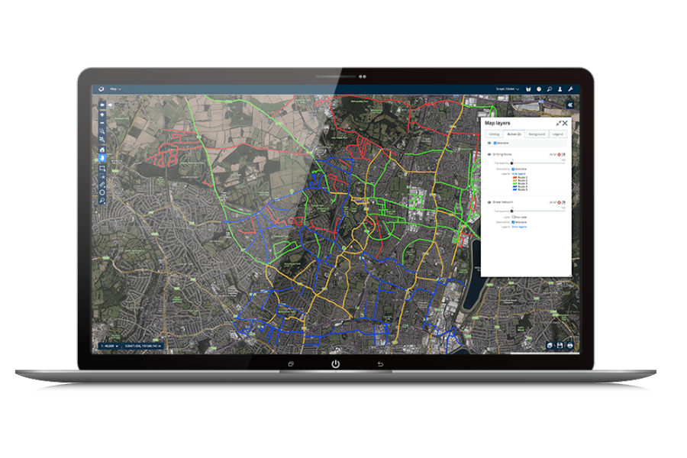Open the Scope: Global dropdown
The height and width of the screenshot is (458, 687).
click(x=506, y=89)
